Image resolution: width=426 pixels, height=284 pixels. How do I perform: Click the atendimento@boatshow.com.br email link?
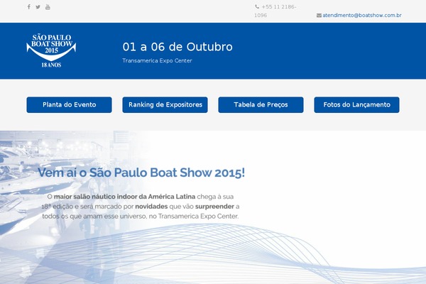coord(362,15)
